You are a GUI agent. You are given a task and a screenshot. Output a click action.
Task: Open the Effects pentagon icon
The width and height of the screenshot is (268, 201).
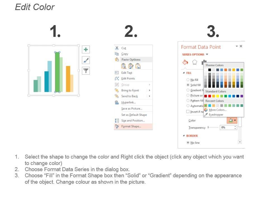point(195,62)
